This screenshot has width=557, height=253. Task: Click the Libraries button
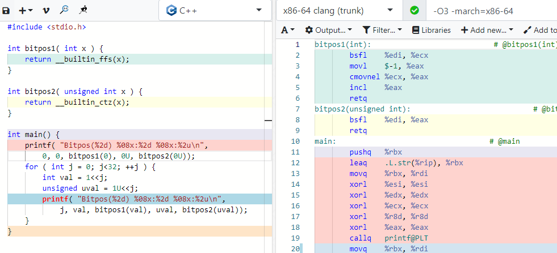pyautogui.click(x=432, y=30)
